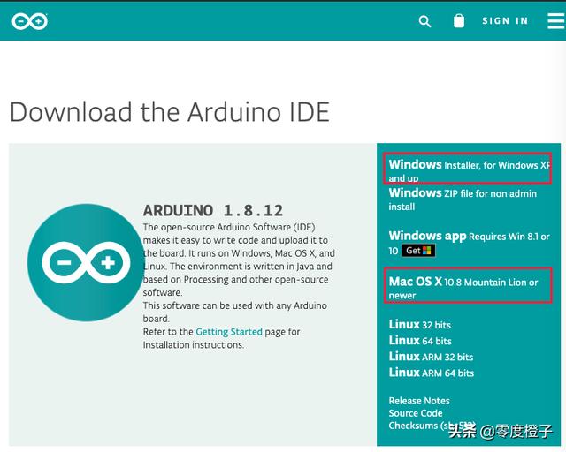566x452 pixels.
Task: Click the SIGN IN link
Action: click(x=505, y=21)
